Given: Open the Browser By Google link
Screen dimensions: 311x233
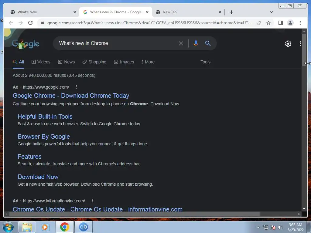Looking at the screenshot, I should (x=44, y=137).
